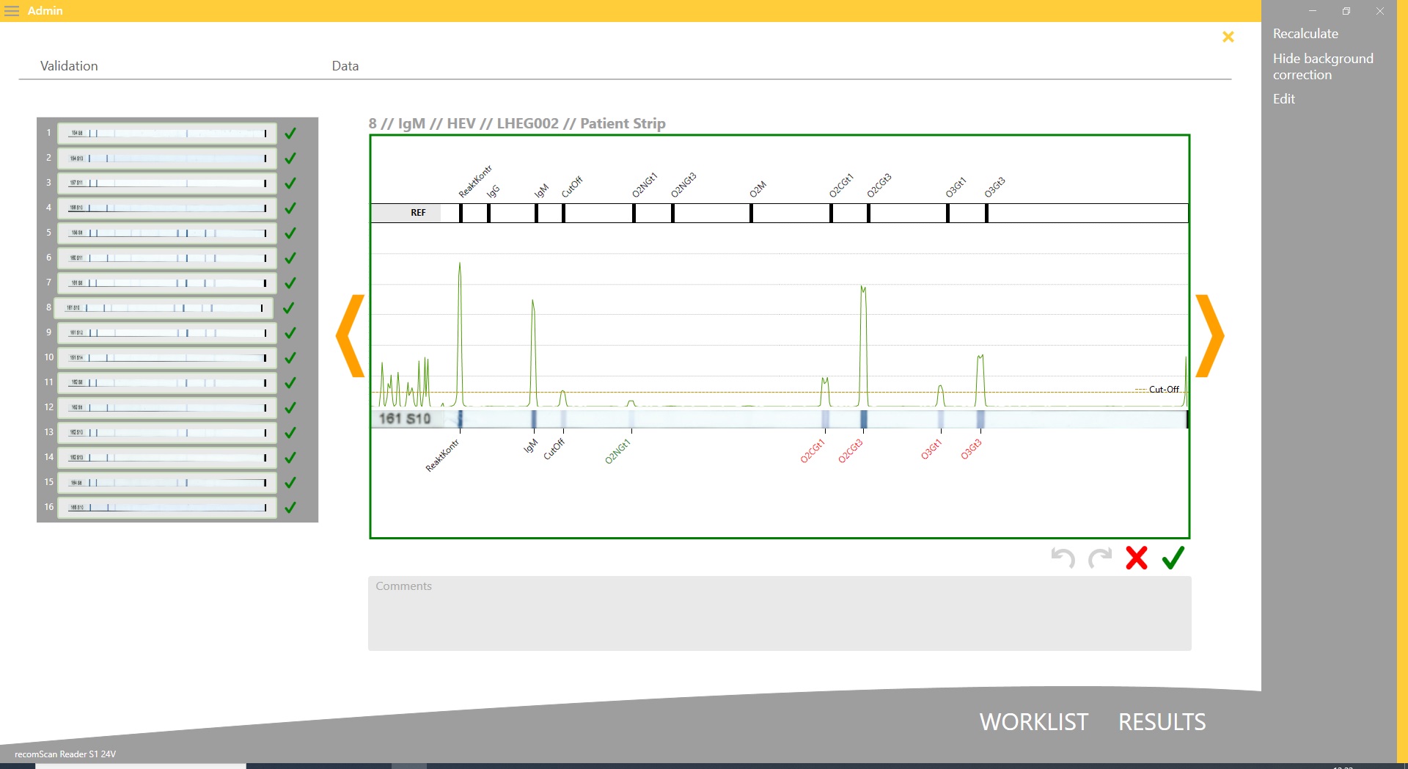Toggle the green checkmark for strip 1
1408x769 pixels.
pos(290,134)
